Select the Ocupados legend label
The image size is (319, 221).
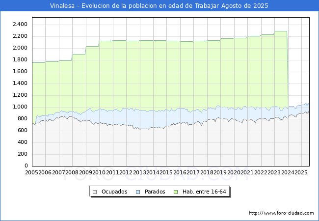(x=114, y=192)
